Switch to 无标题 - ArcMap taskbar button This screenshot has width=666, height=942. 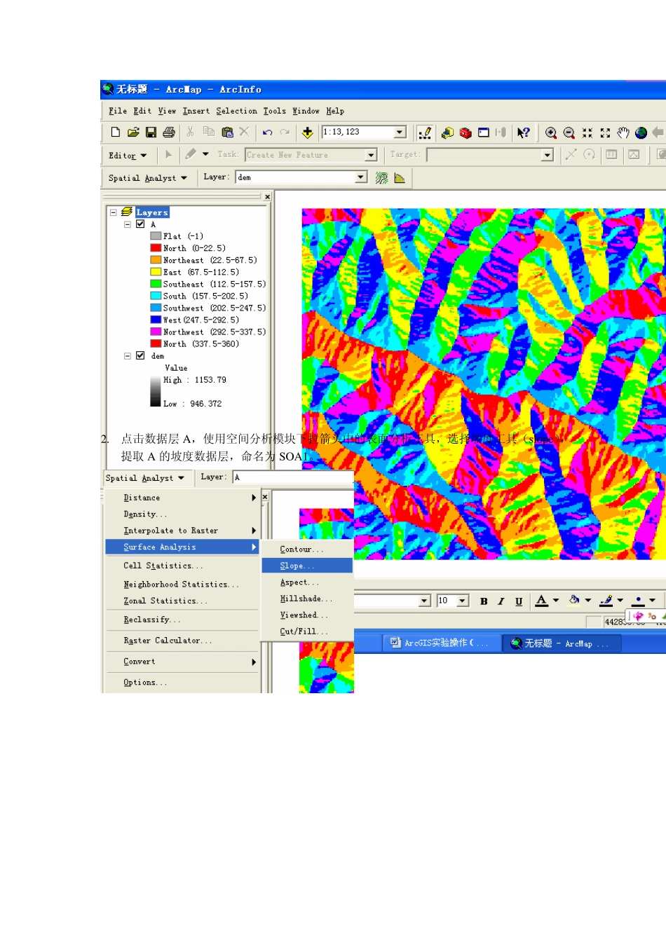562,643
